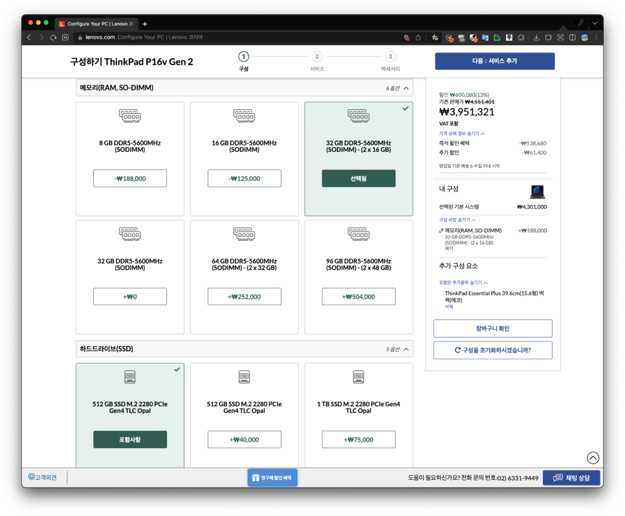Image resolution: width=625 pixels, height=516 pixels.
Task: Open the browser profile avatar
Action: coord(585,38)
